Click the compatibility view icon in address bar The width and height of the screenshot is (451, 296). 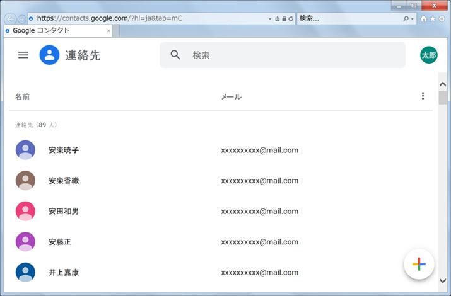click(278, 19)
